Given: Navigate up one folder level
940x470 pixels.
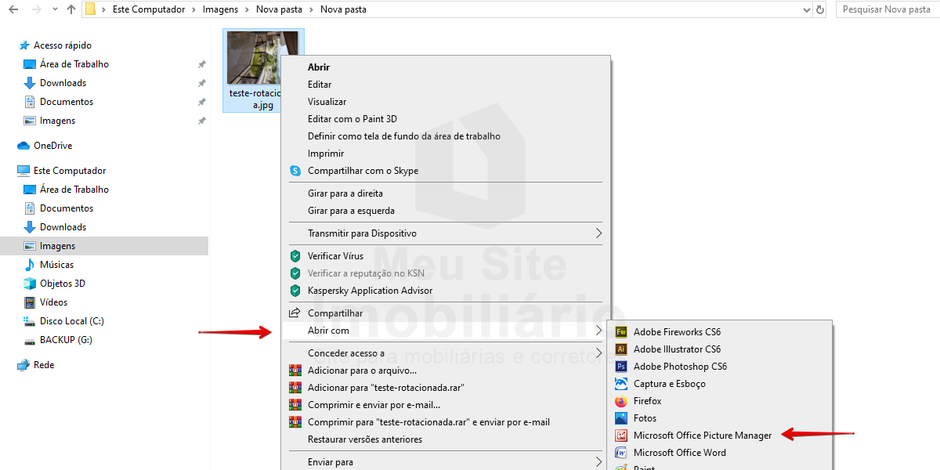Looking at the screenshot, I should coord(71,9).
